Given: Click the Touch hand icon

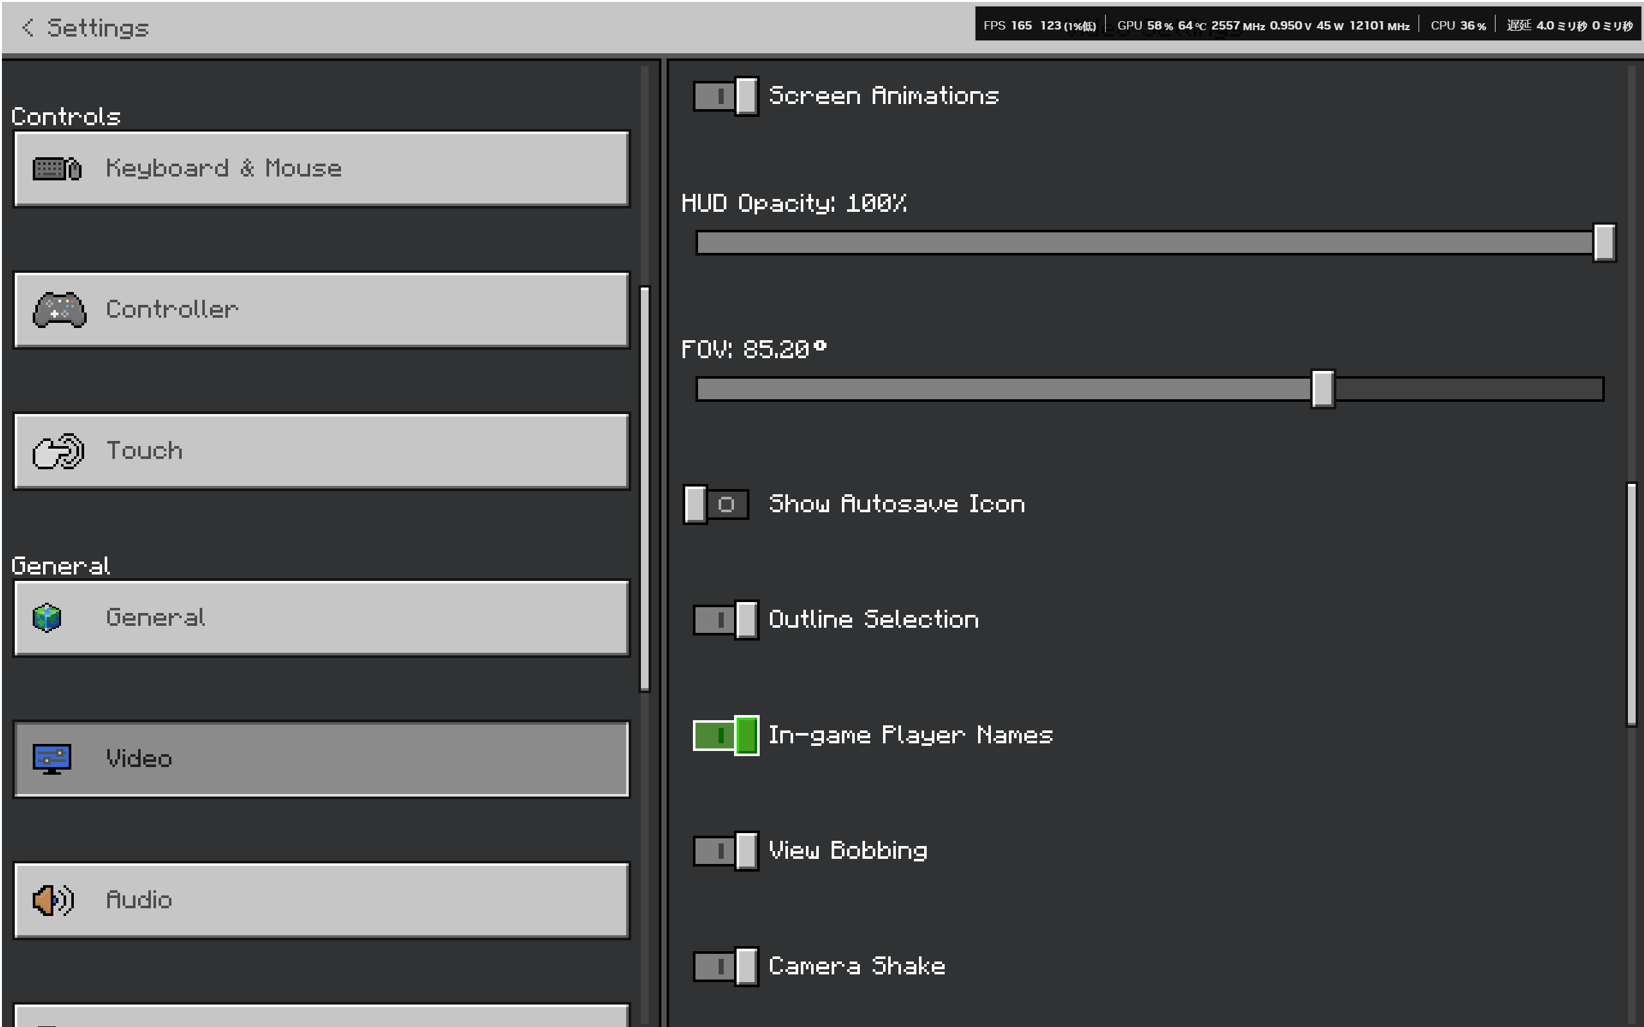Looking at the screenshot, I should (x=58, y=451).
